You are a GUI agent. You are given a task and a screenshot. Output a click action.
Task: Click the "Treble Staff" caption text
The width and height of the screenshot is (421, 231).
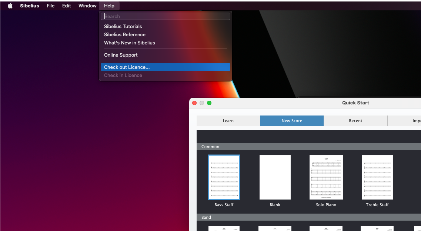pos(377,205)
